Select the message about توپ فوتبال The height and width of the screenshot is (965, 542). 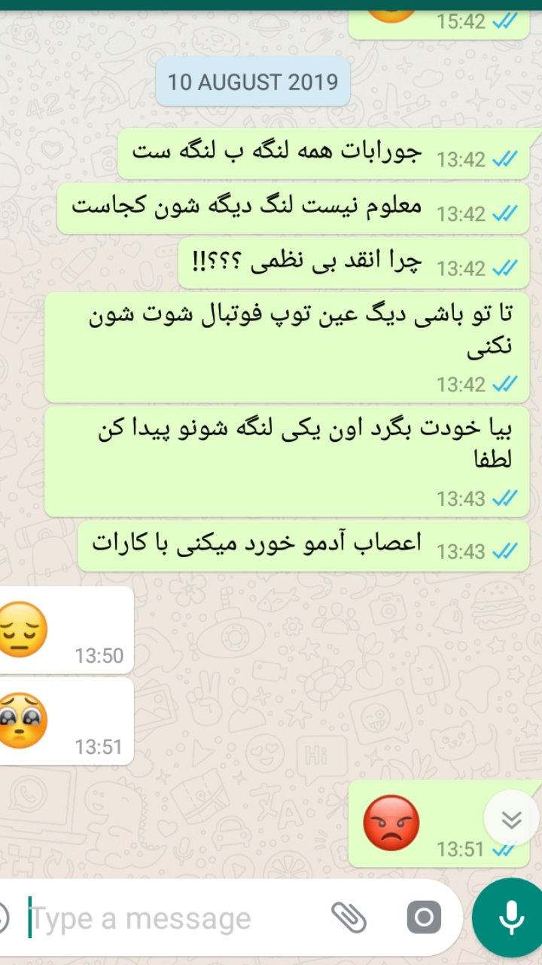(x=287, y=348)
